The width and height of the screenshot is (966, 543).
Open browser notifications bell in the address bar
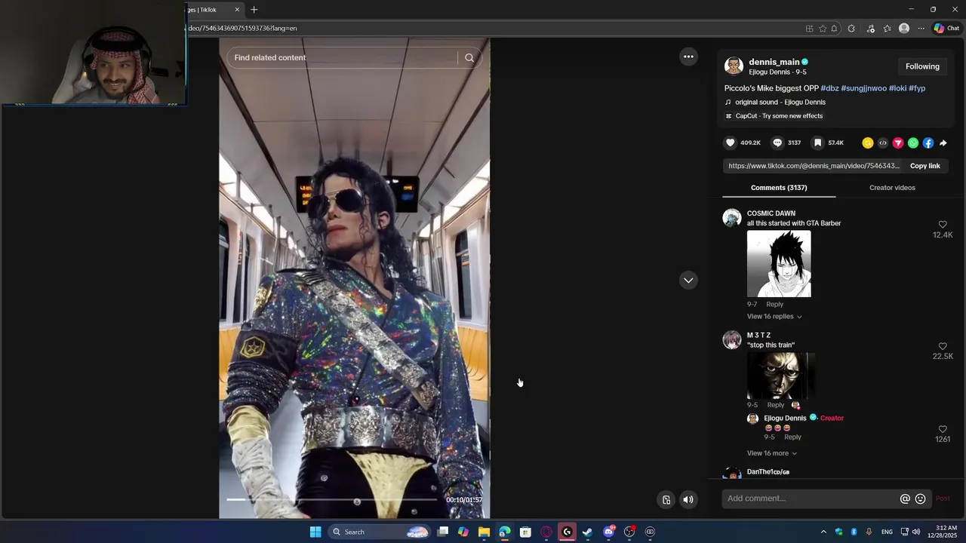pyautogui.click(x=834, y=29)
